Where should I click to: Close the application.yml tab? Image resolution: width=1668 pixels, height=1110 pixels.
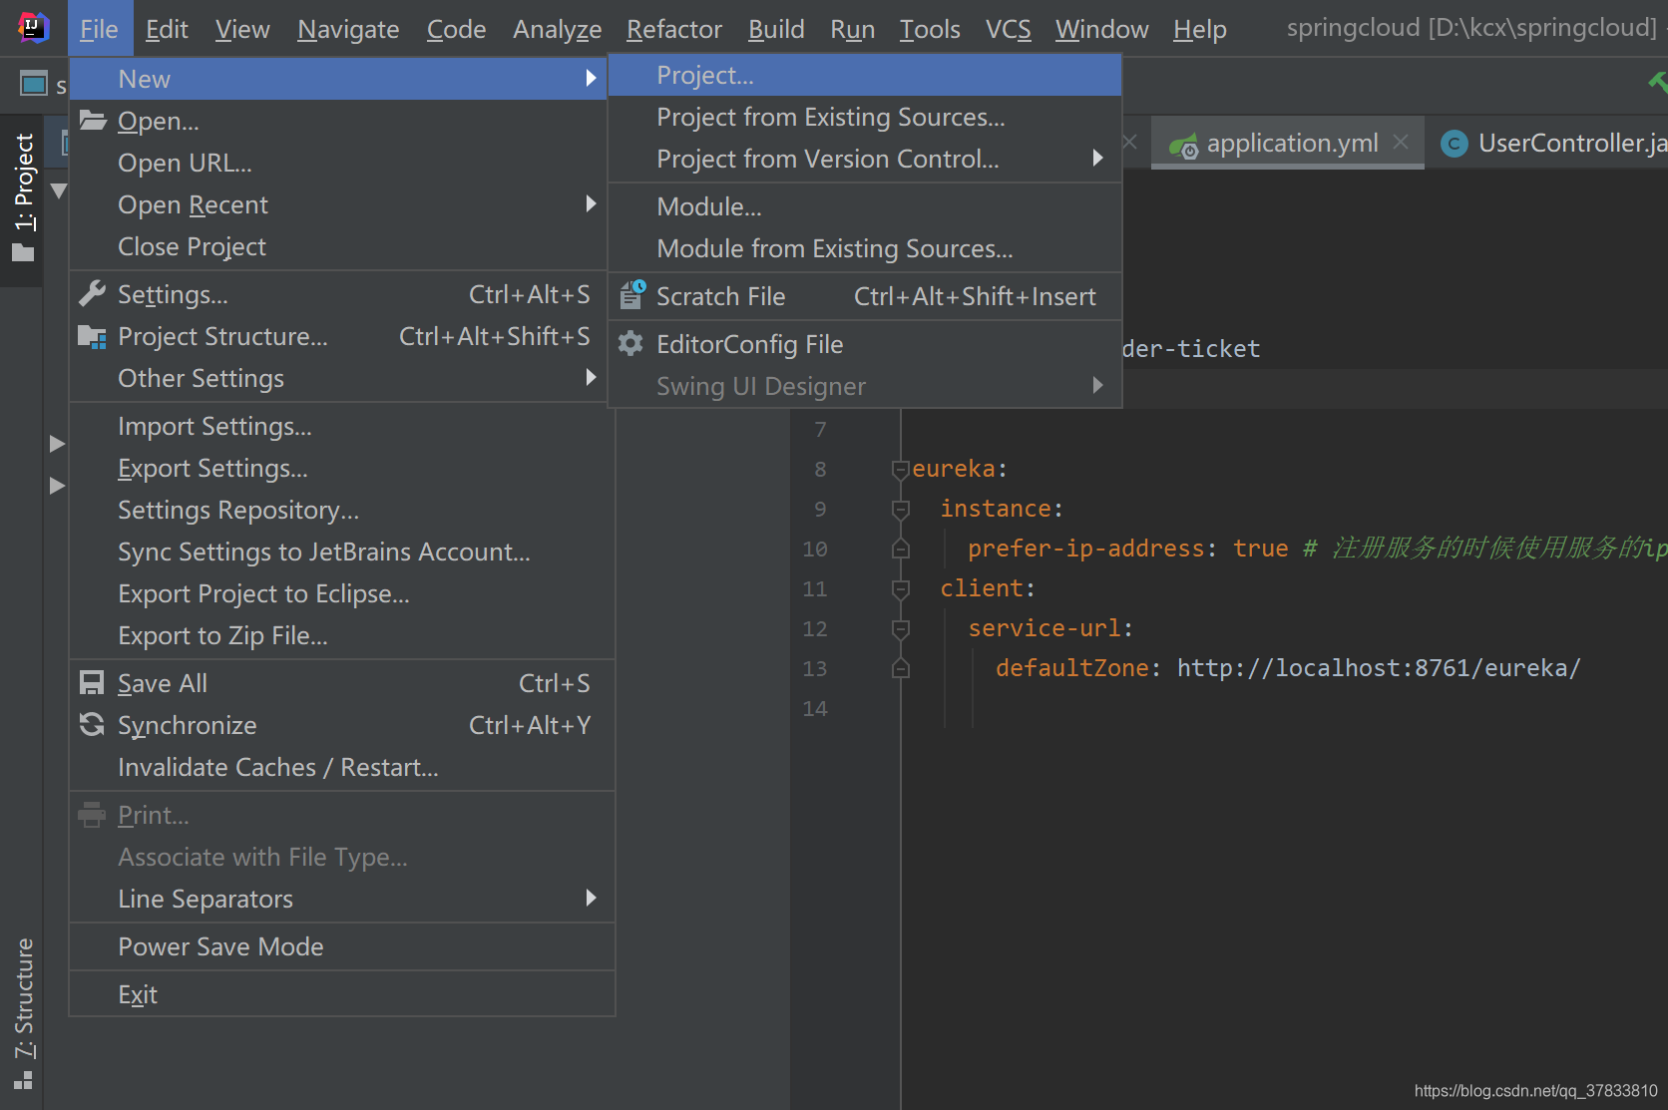pos(1402,143)
